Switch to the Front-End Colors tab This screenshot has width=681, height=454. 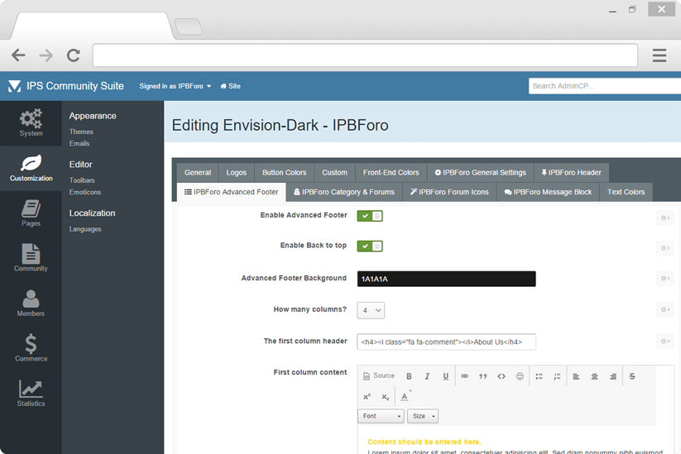[391, 173]
